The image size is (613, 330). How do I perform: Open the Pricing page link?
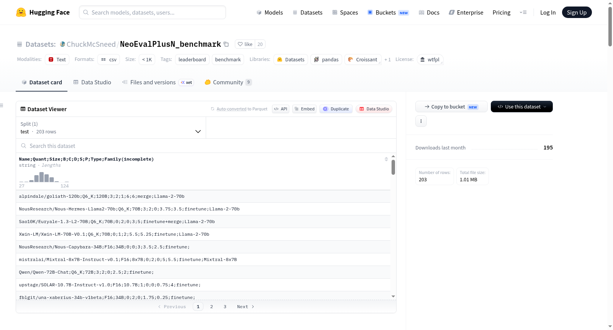coord(502,13)
